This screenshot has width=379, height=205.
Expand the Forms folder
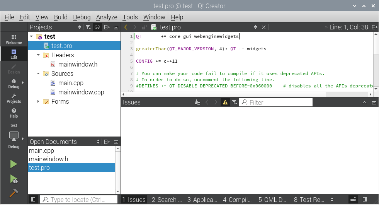pos(38,101)
